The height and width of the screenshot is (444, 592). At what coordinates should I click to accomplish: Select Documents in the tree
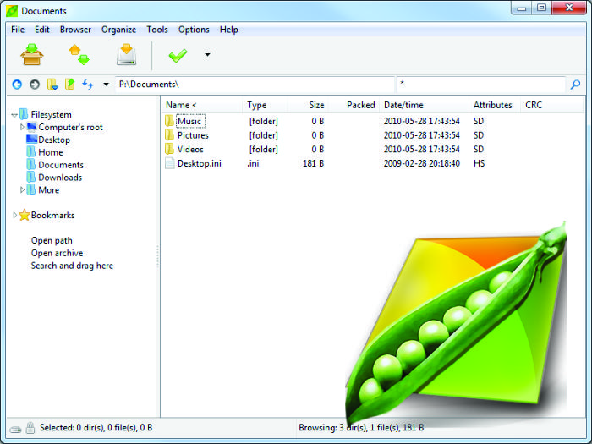click(x=61, y=165)
